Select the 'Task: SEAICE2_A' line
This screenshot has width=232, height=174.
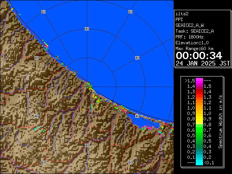(195, 31)
